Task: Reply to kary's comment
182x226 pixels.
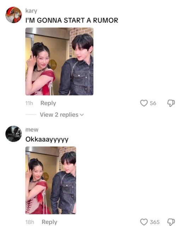Action: pyautogui.click(x=48, y=103)
